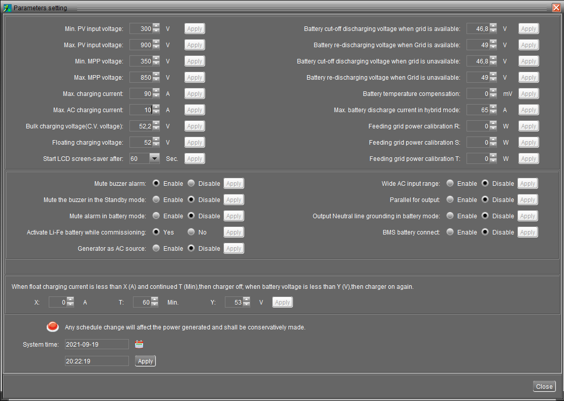564x401 pixels.
Task: Click the Bulk charging voltage input field
Action: click(141, 126)
